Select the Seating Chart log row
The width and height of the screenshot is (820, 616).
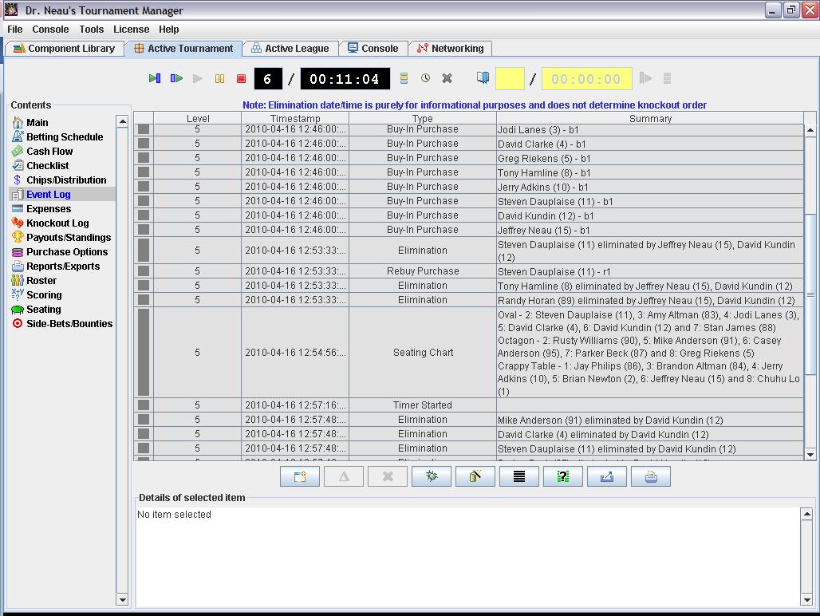point(468,353)
